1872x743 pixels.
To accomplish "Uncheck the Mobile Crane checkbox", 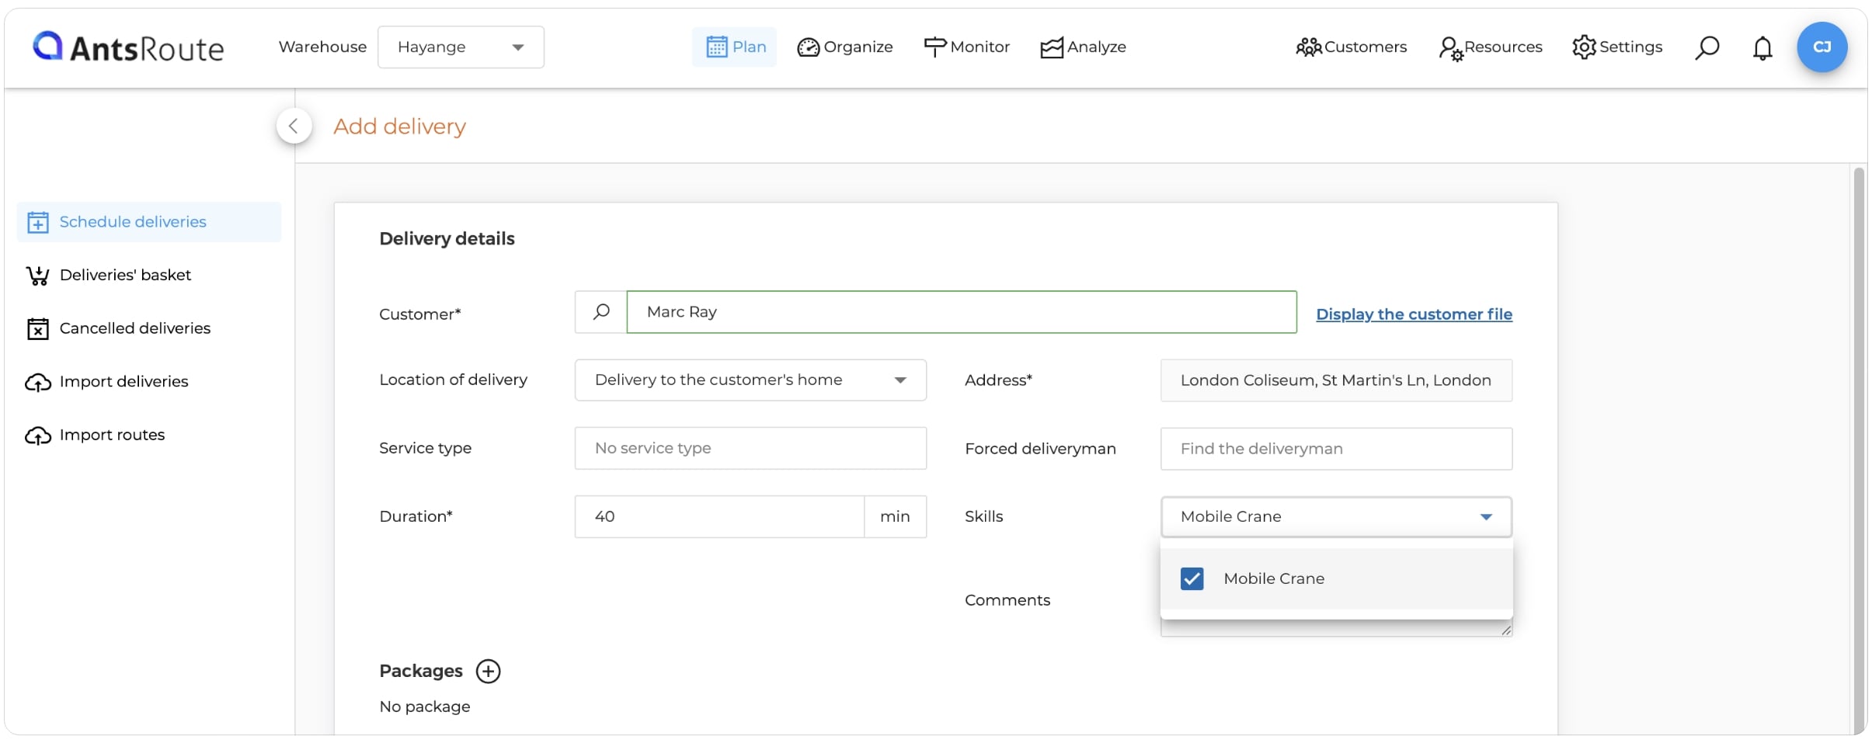I will click(x=1192, y=578).
